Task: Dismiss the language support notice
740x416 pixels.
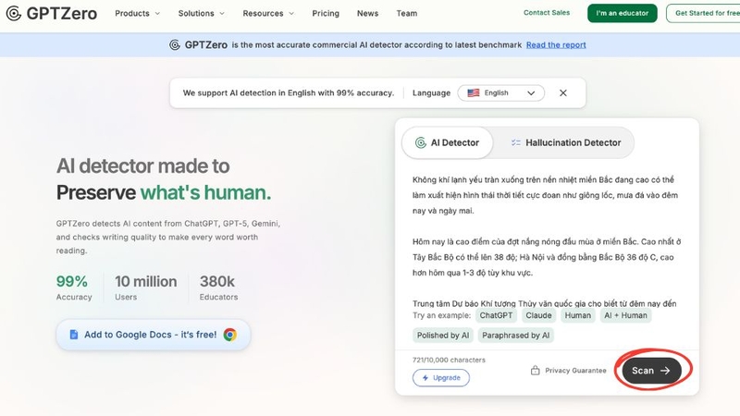Action: pyautogui.click(x=563, y=93)
